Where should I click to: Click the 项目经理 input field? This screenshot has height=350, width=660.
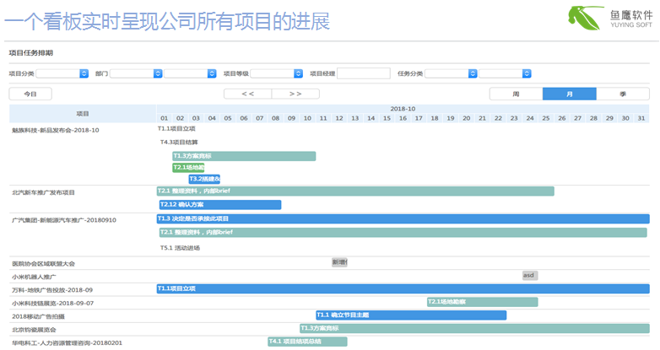pos(364,74)
